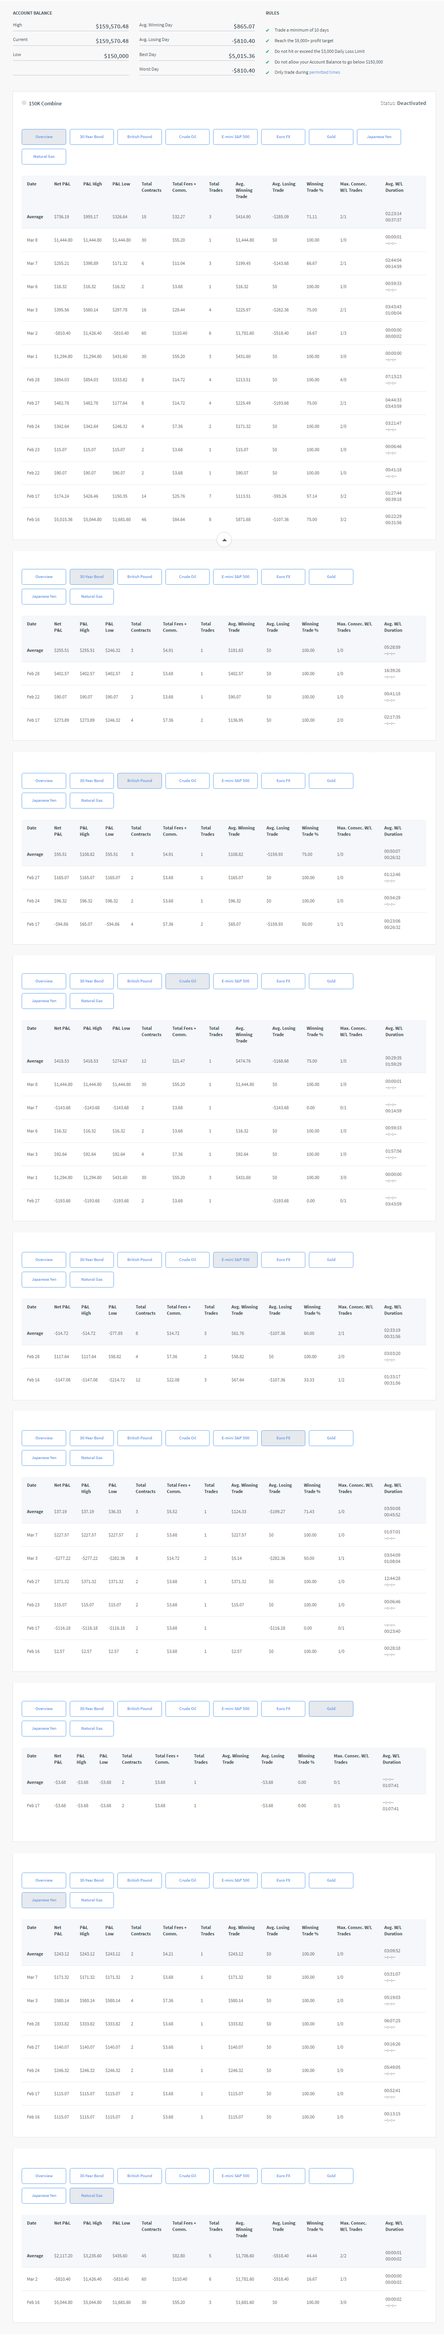The height and width of the screenshot is (2335, 444).
Task: Select the 30-Year Bond tab in the topmost tab row
Action: click(x=91, y=137)
